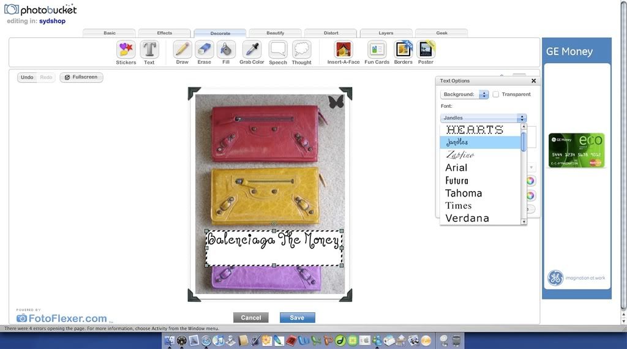Click the font list scroll-up arrow
The width and height of the screenshot is (627, 349).
[x=524, y=126]
